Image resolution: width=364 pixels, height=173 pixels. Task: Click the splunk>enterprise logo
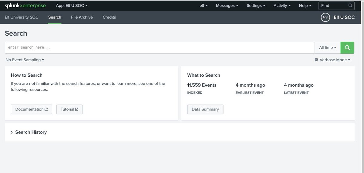click(25, 5)
